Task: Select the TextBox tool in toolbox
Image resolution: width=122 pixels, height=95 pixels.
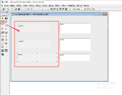Action: point(6,22)
